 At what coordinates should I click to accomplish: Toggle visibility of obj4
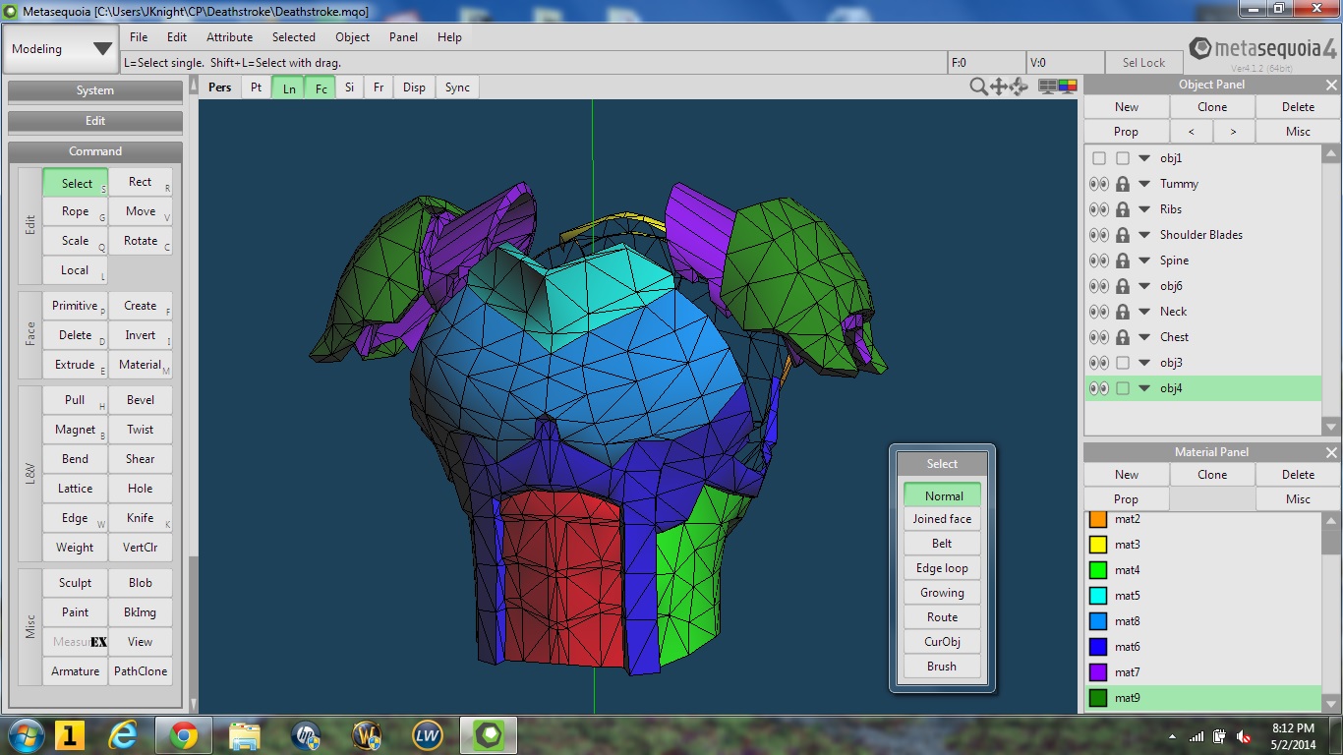coord(1099,388)
